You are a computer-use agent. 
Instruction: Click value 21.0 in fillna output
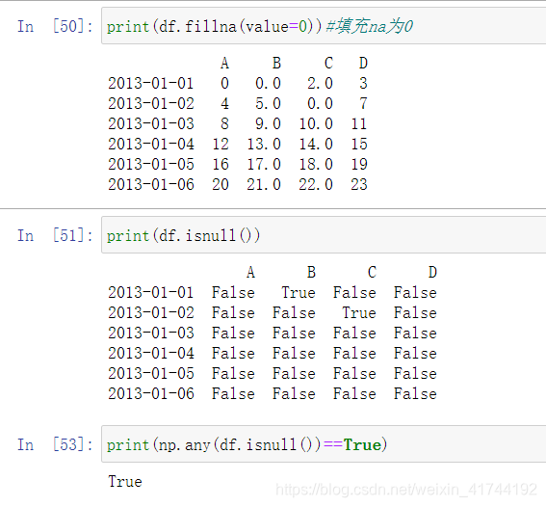[264, 184]
